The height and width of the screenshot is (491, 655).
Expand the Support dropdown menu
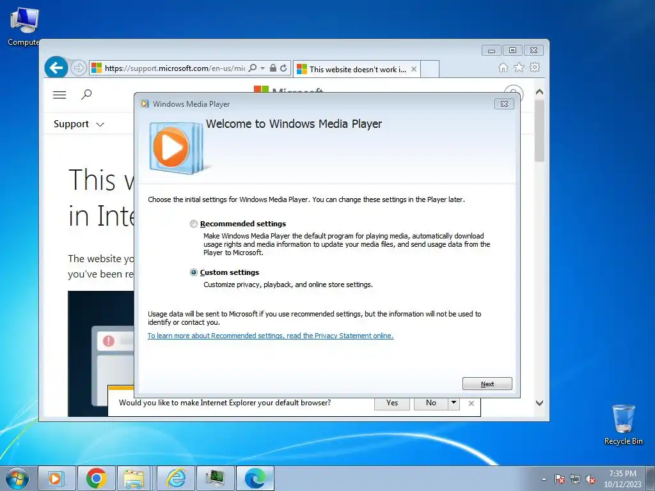[x=79, y=124]
